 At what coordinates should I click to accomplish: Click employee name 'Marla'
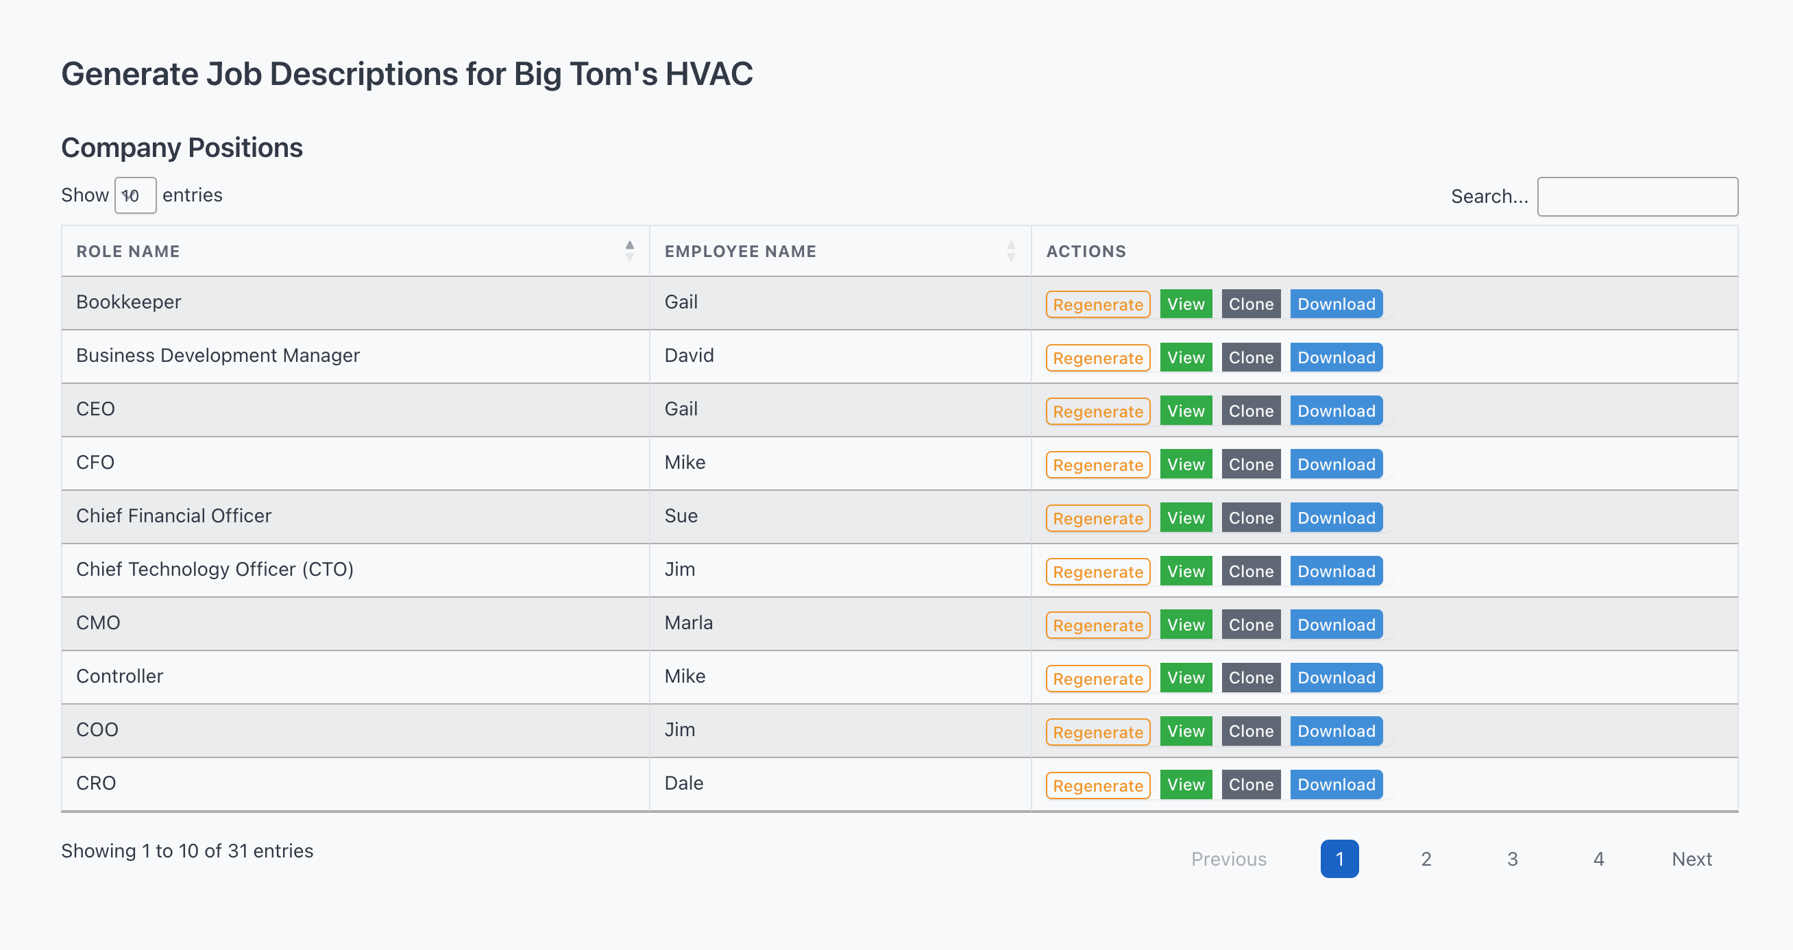coord(688,623)
